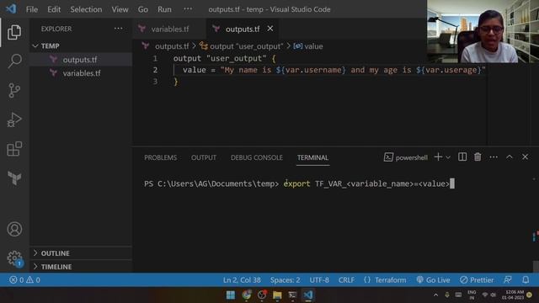
Task: Open variables.tf in the file tree
Action: (x=81, y=73)
